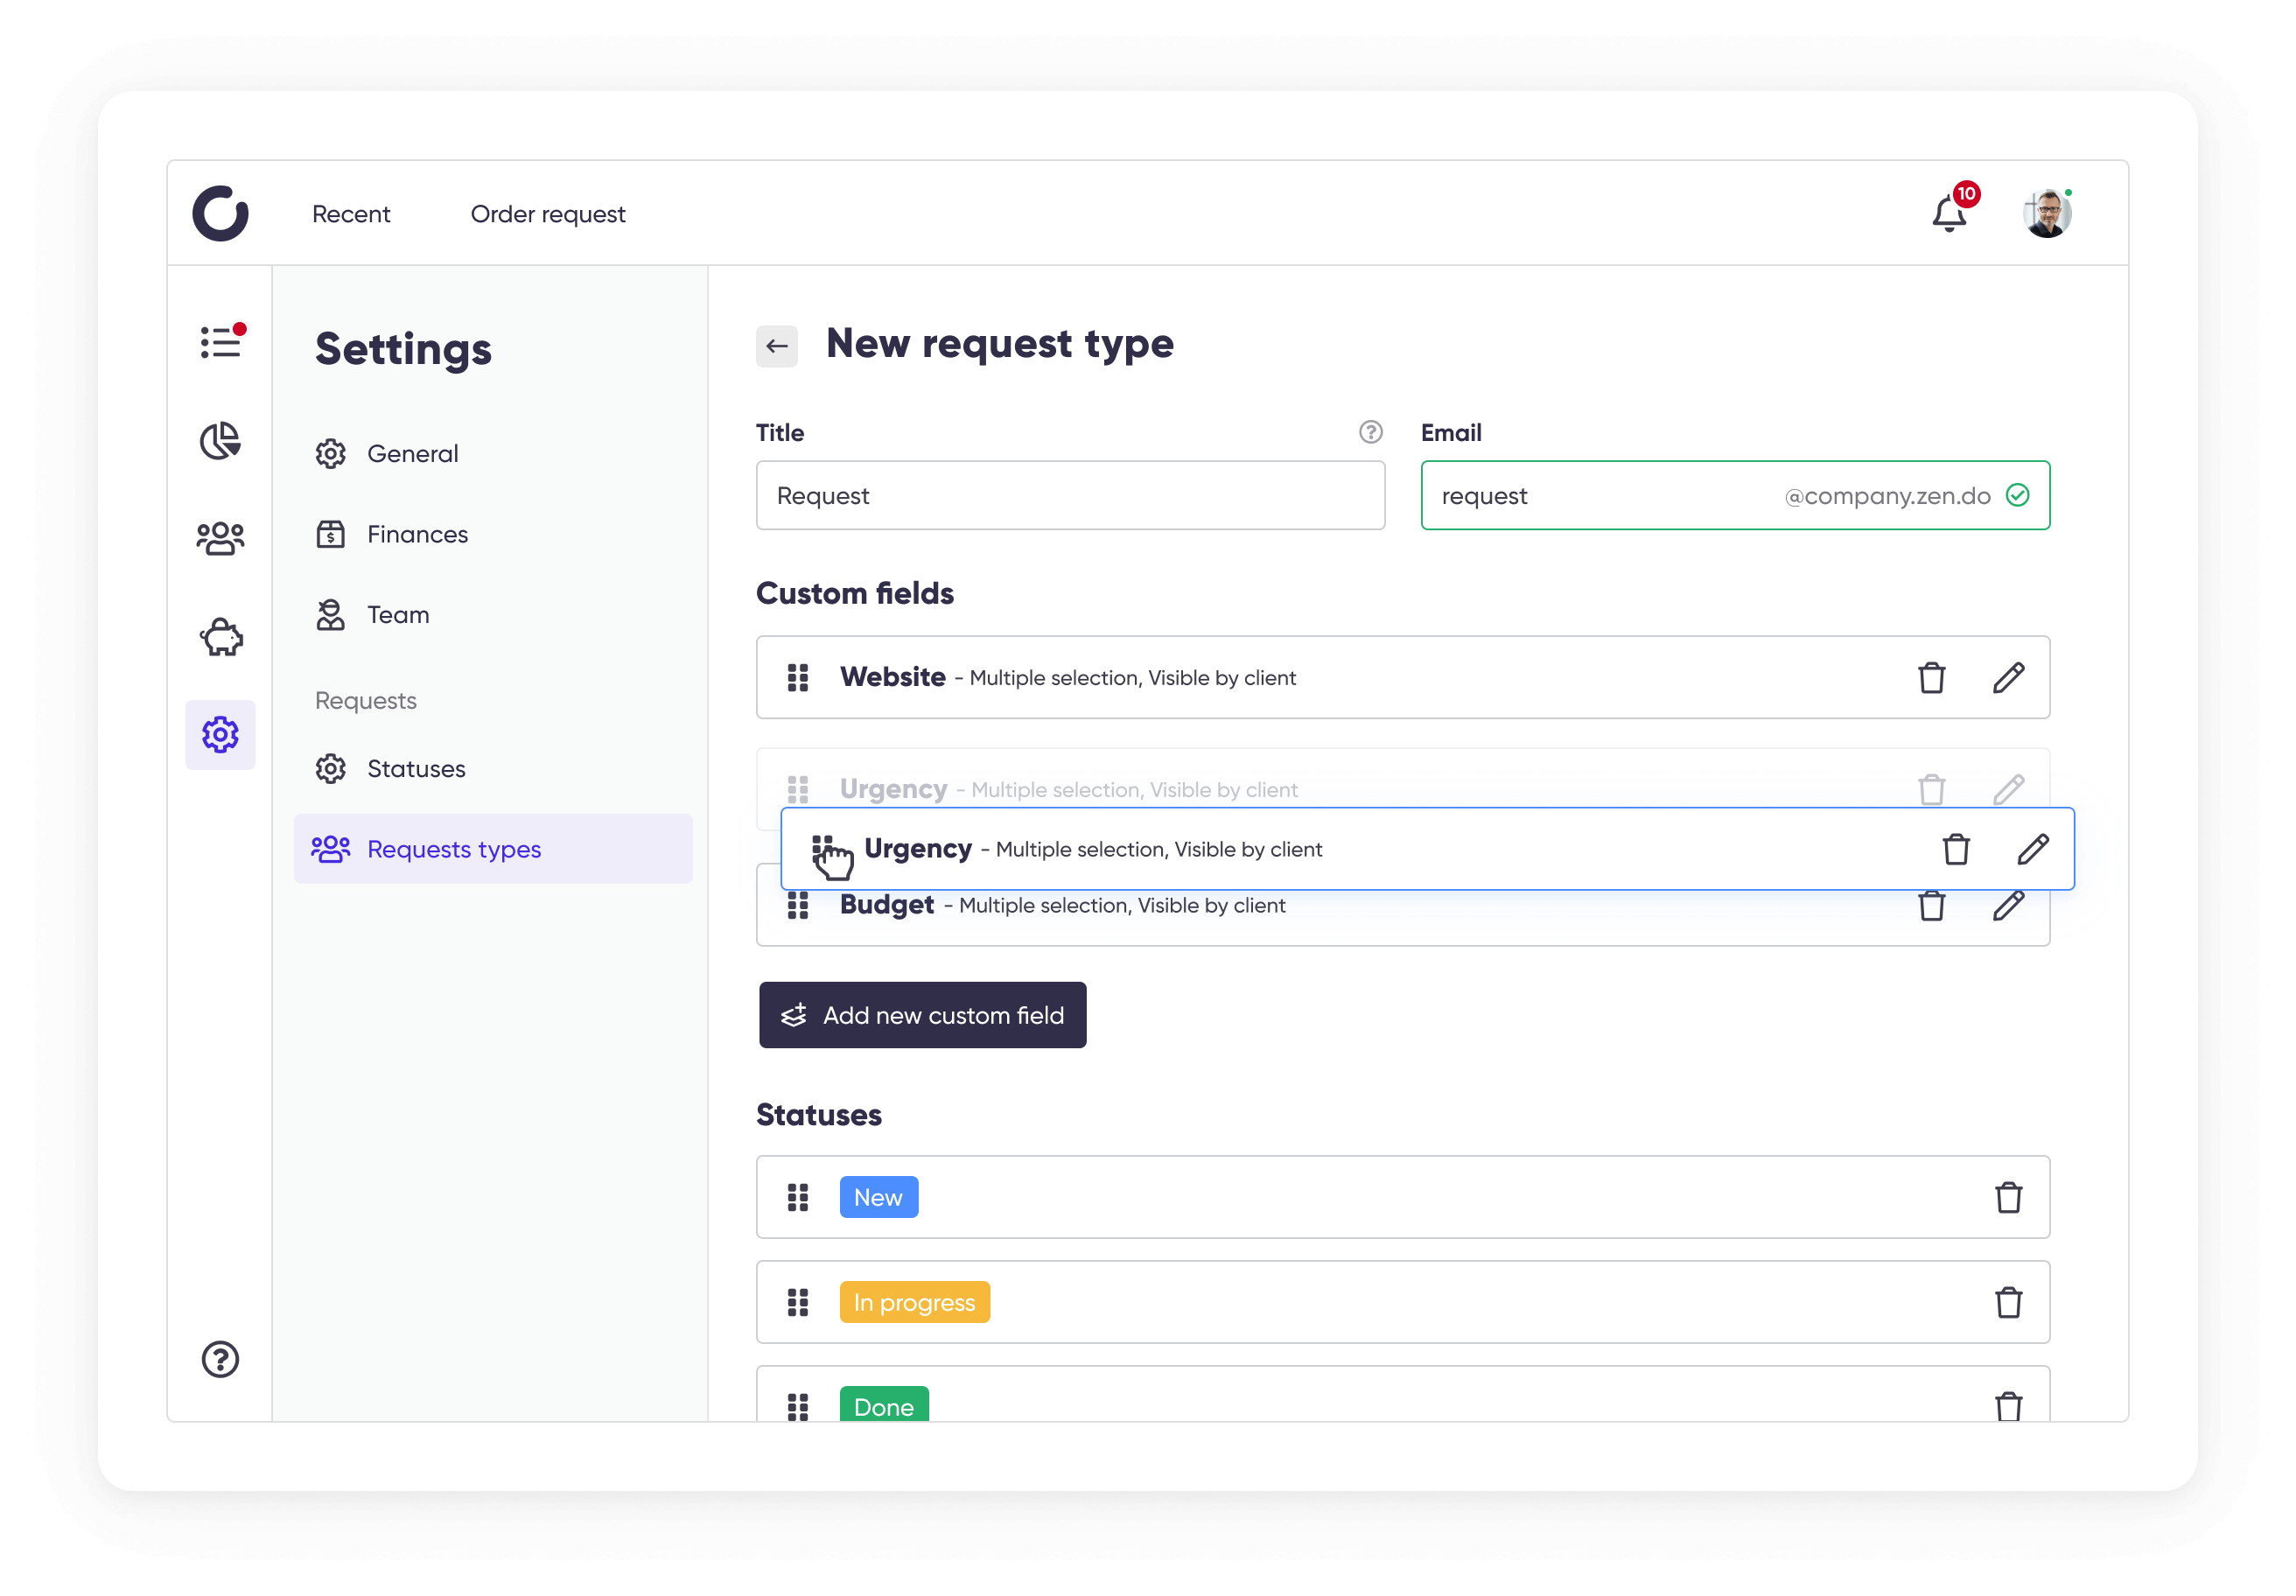Screen dimensions: 2296x1596
Task: Open the piggy bank finances sidebar icon
Action: pos(220,637)
